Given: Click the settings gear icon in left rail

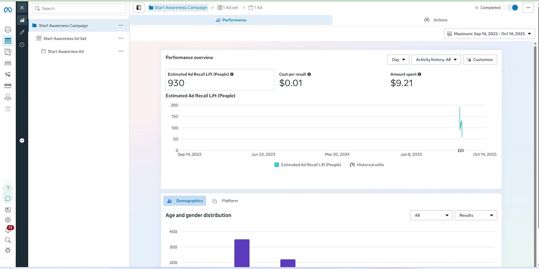Looking at the screenshot, I should [8, 220].
